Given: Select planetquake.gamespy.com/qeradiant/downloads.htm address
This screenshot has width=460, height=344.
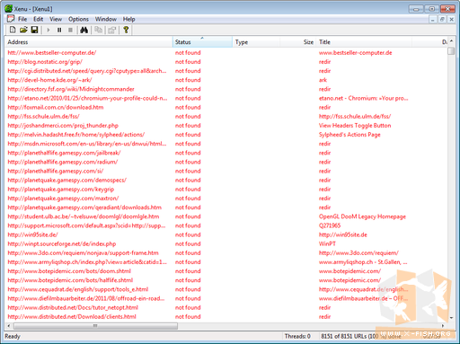Looking at the screenshot, I should coord(84,207).
